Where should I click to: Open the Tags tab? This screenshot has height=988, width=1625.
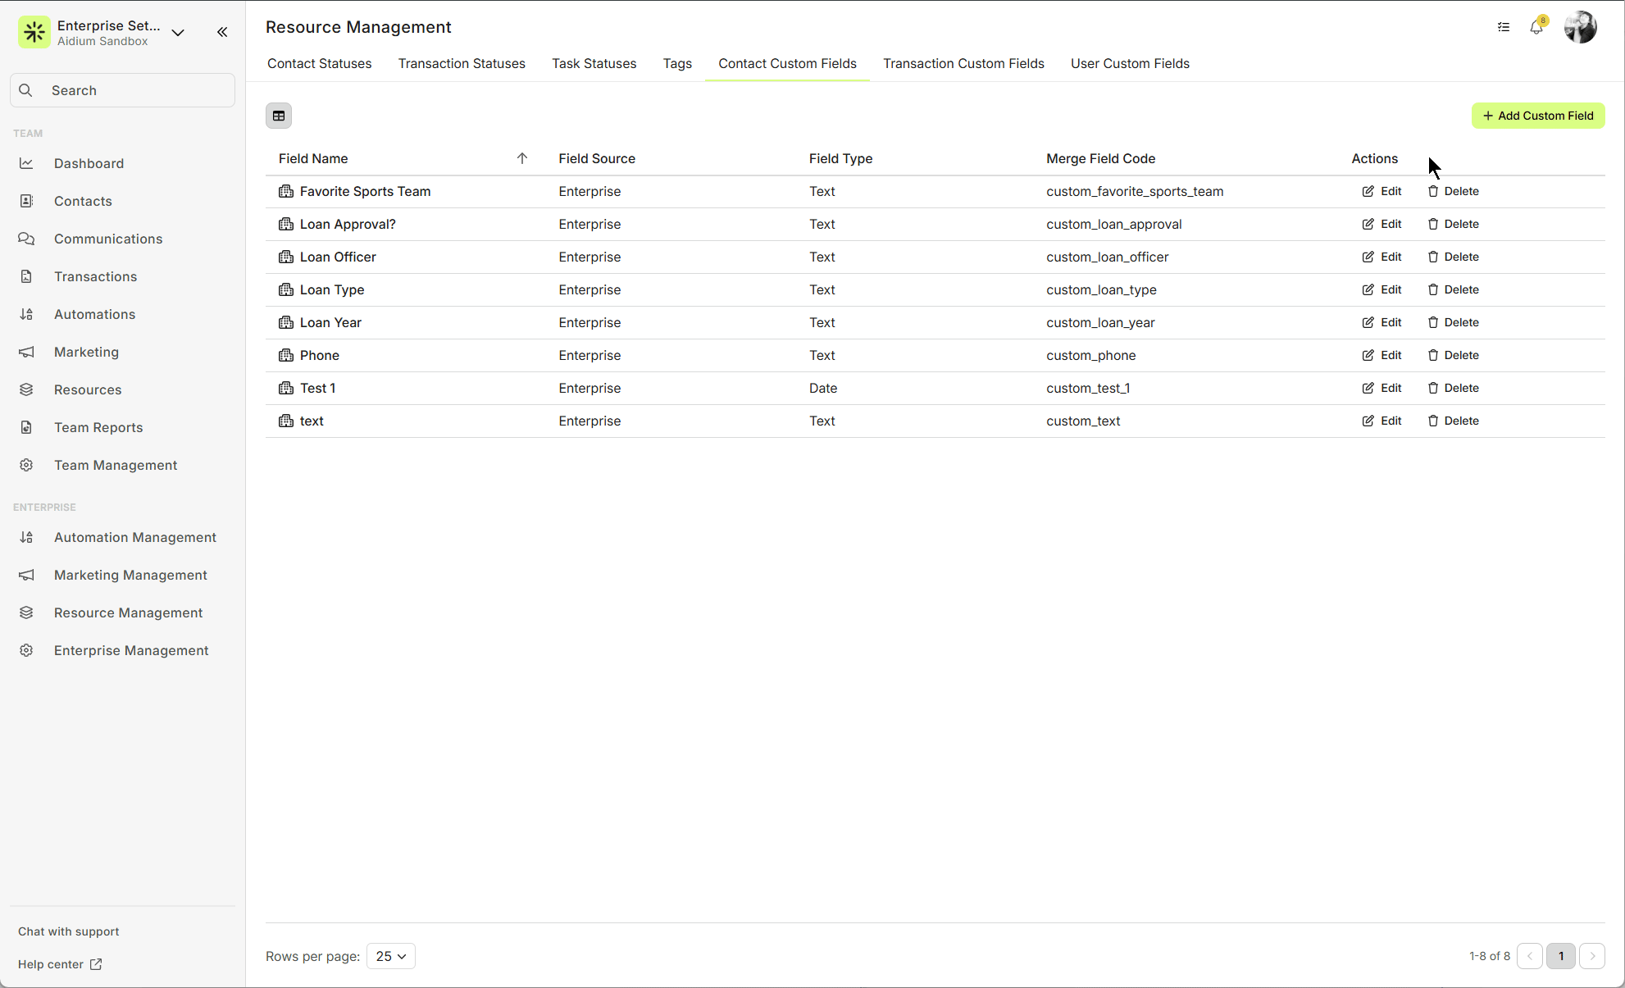point(677,63)
